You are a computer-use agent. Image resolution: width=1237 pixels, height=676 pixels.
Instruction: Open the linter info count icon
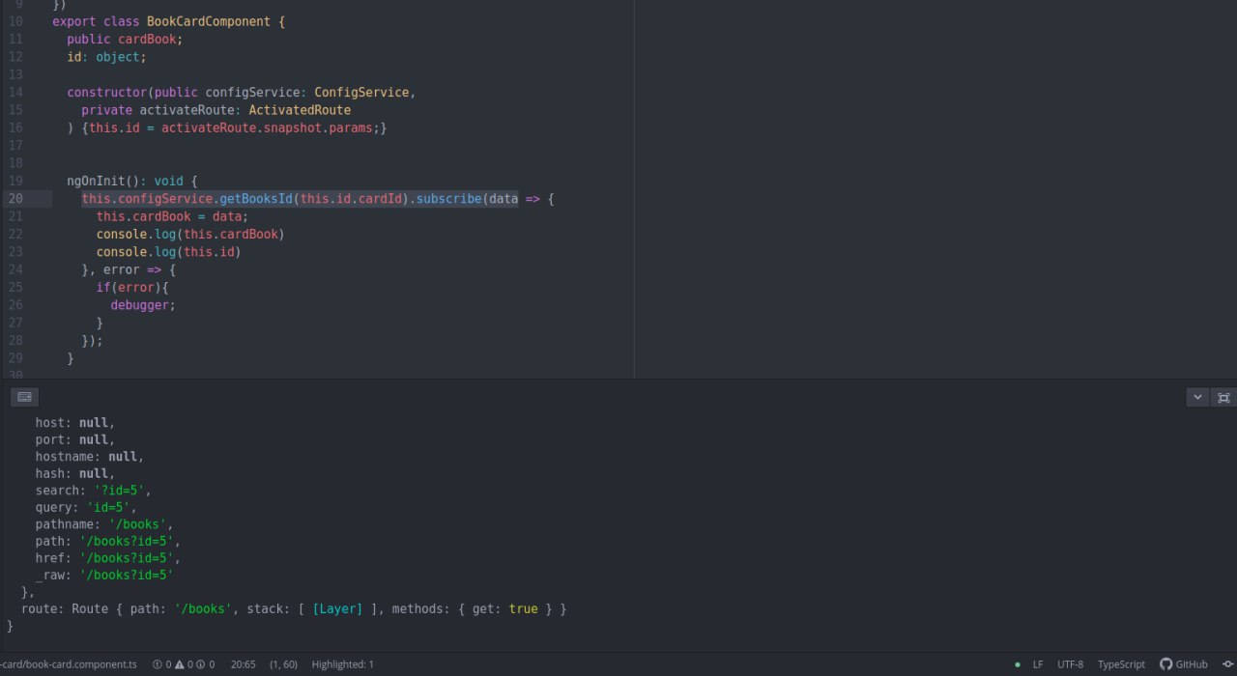click(x=205, y=664)
